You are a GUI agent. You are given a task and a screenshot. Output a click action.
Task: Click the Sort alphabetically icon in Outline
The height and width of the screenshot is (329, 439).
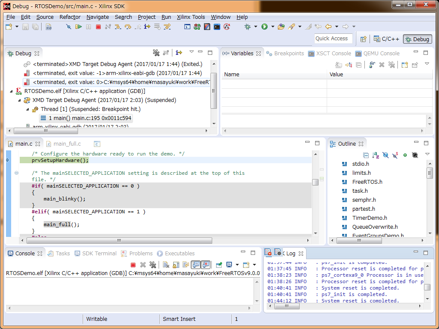click(376, 155)
